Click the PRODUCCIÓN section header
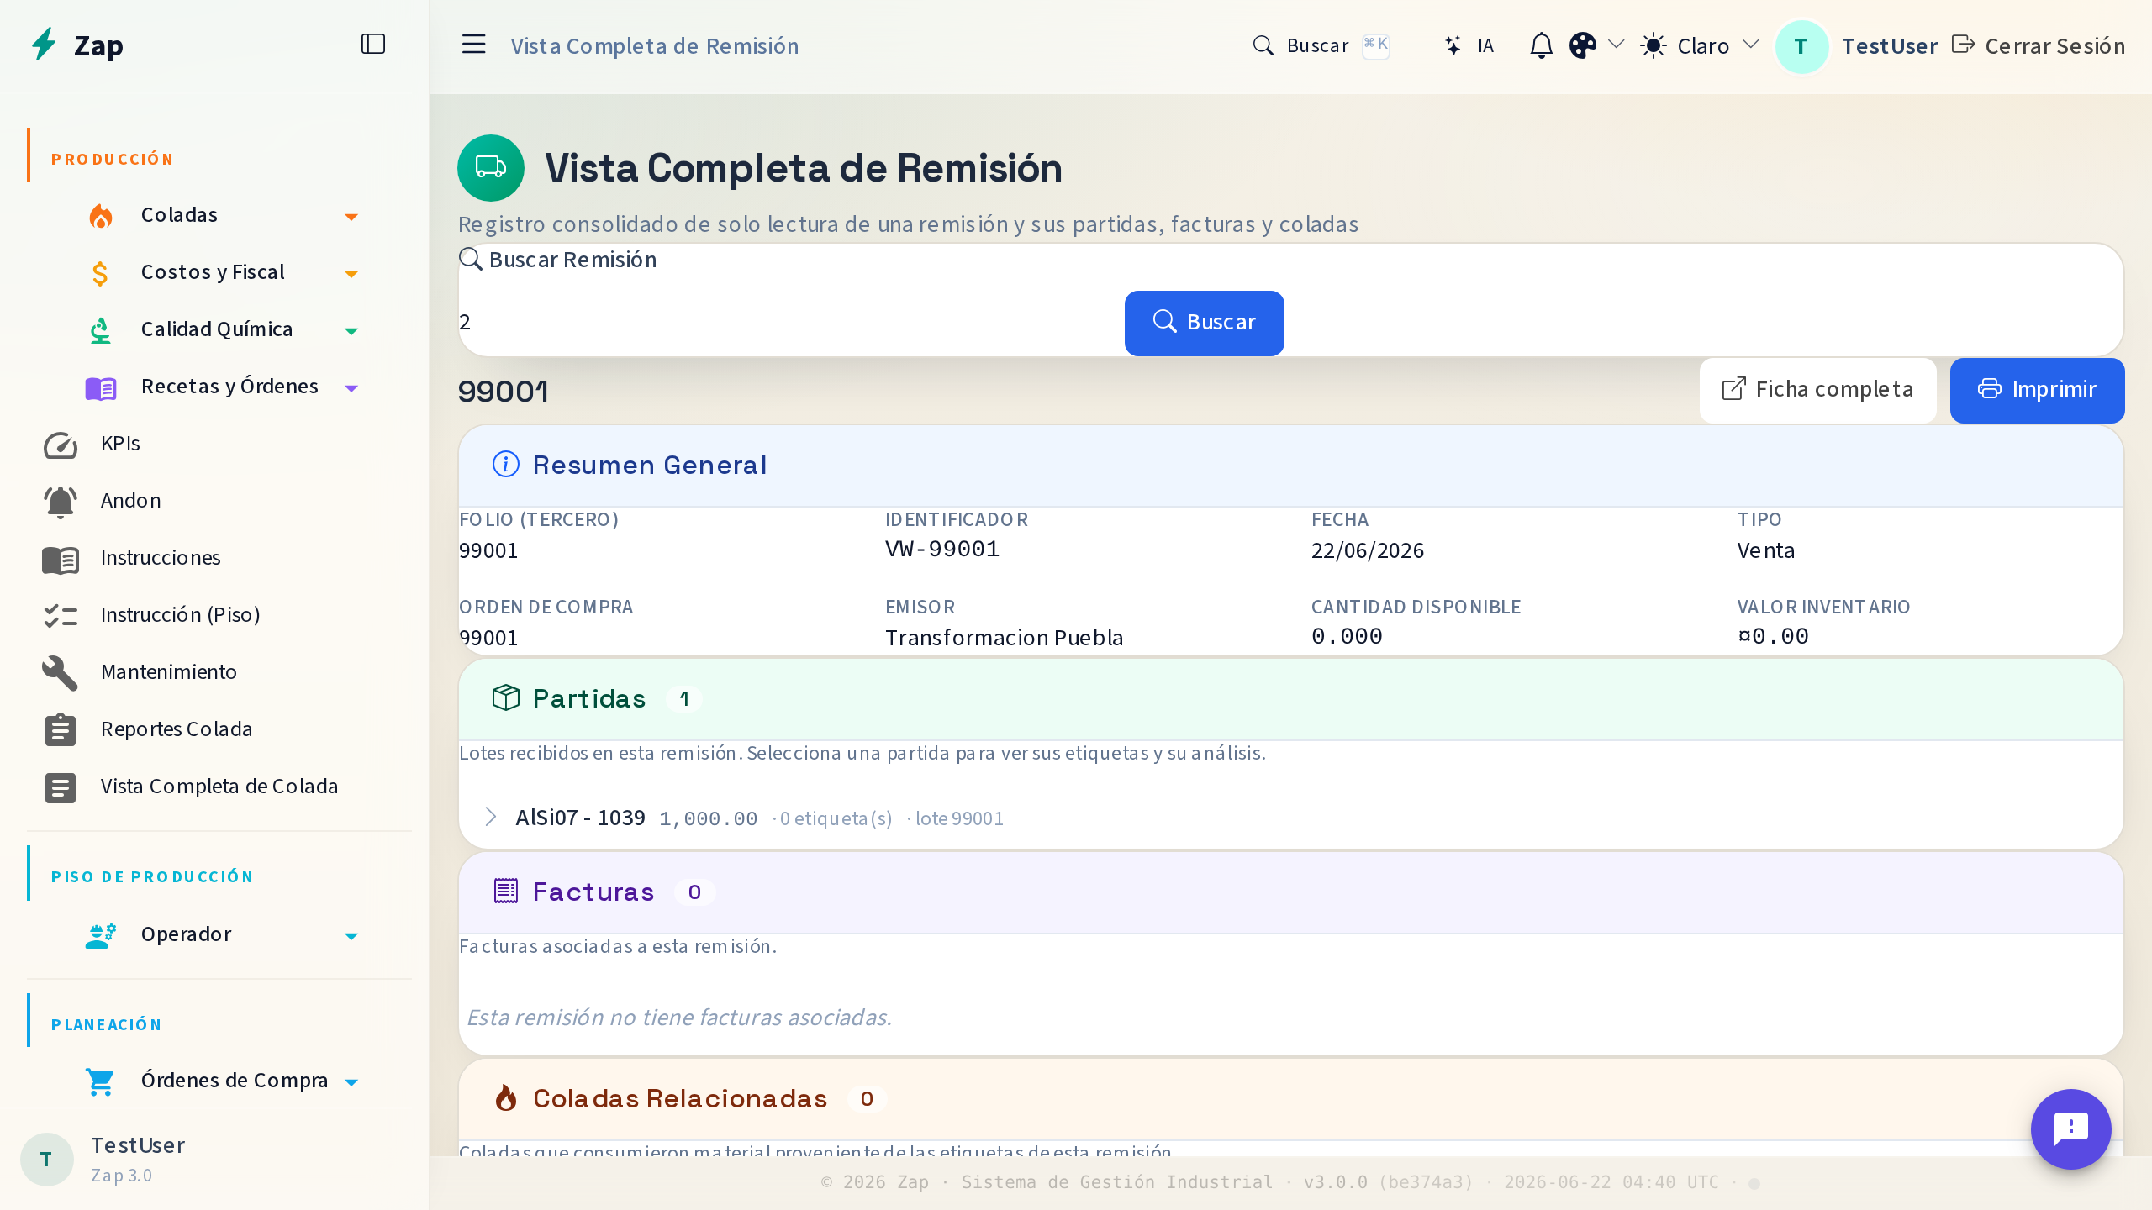The width and height of the screenshot is (2152, 1210). [x=113, y=159]
